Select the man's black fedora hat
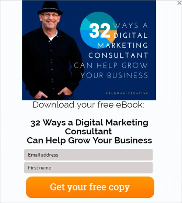 click(50, 8)
